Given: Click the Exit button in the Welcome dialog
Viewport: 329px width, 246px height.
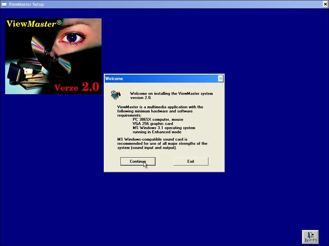Looking at the screenshot, I should click(191, 161).
